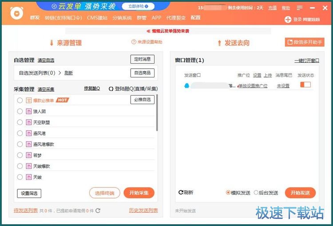This screenshot has width=333, height=226.
Task: Open the hamburger menu icon in title bar
Action: [300, 8]
